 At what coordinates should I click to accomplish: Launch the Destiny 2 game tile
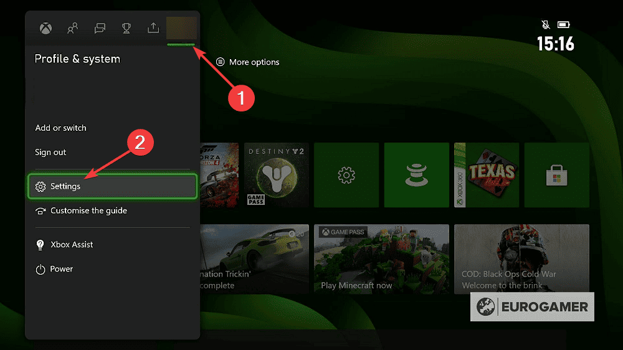[277, 175]
